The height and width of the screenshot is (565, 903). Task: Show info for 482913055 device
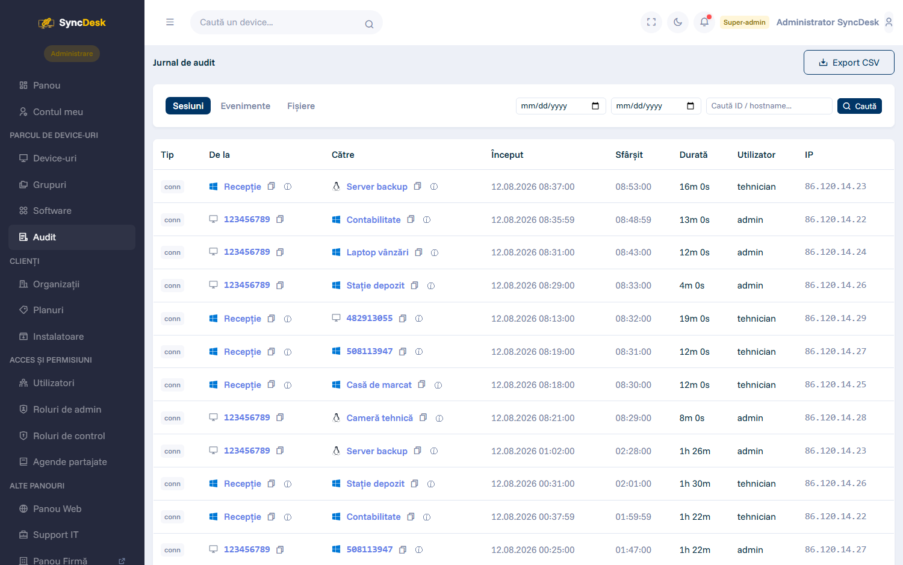pyautogui.click(x=419, y=319)
